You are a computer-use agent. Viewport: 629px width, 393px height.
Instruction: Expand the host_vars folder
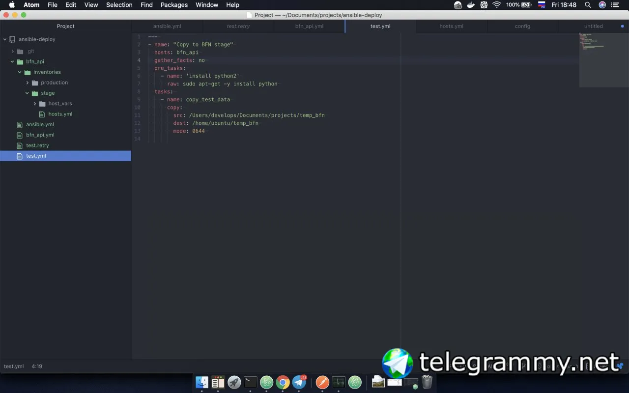tap(35, 104)
